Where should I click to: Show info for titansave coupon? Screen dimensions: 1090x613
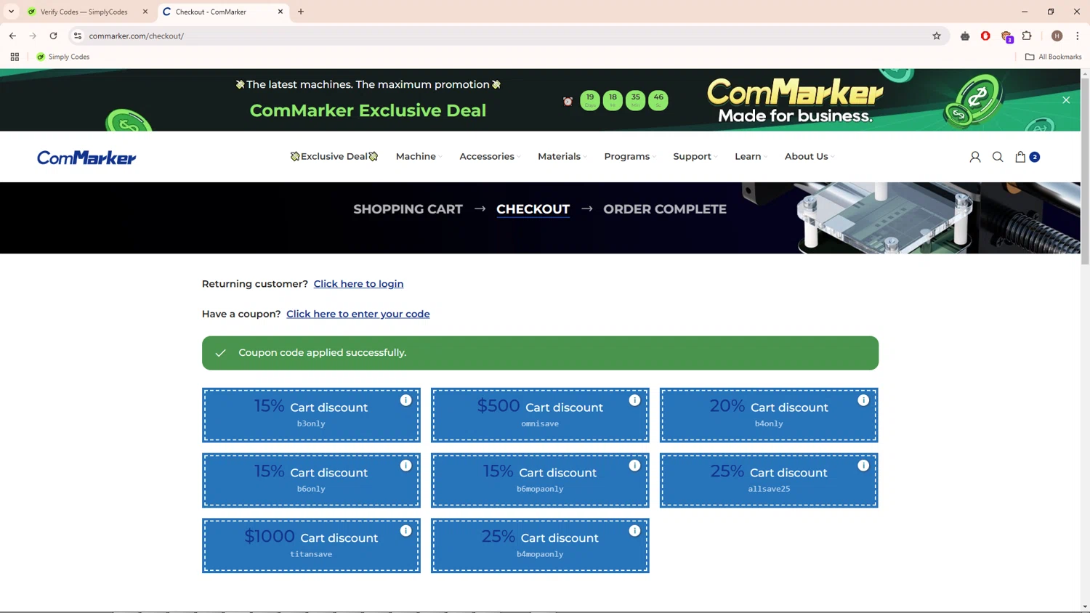[x=405, y=531]
